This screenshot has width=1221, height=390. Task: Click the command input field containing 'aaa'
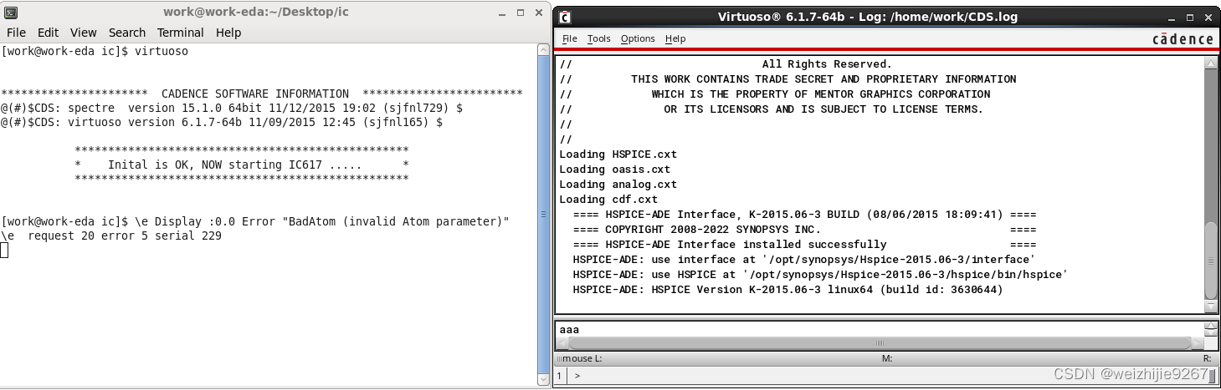(880, 329)
